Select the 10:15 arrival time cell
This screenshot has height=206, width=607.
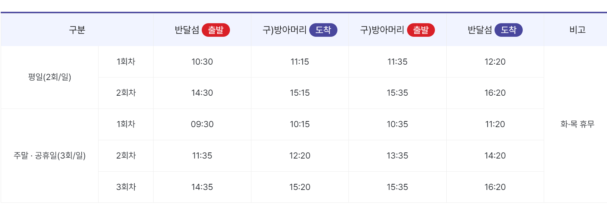[300, 124]
